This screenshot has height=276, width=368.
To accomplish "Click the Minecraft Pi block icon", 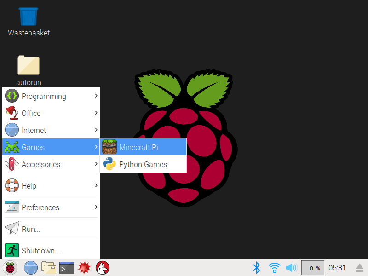I will point(109,147).
